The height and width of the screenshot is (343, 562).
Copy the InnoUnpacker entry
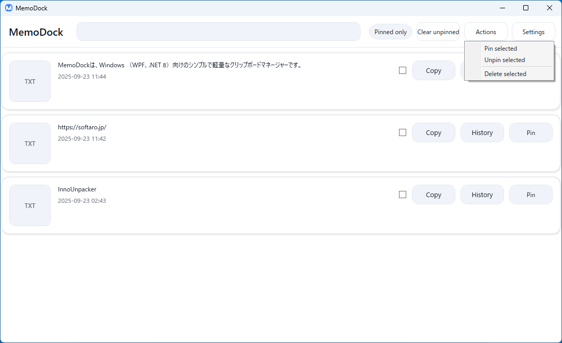pyautogui.click(x=433, y=195)
